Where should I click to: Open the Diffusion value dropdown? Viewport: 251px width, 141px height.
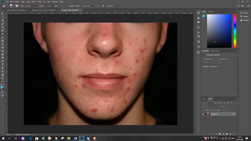pos(118,6)
